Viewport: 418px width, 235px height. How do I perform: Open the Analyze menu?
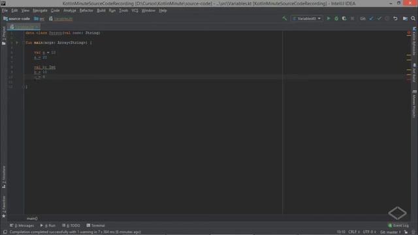(x=70, y=10)
